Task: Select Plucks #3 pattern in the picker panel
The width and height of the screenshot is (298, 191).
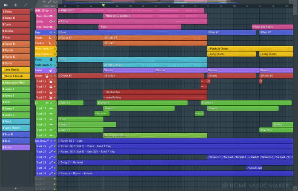Action: coord(16,44)
